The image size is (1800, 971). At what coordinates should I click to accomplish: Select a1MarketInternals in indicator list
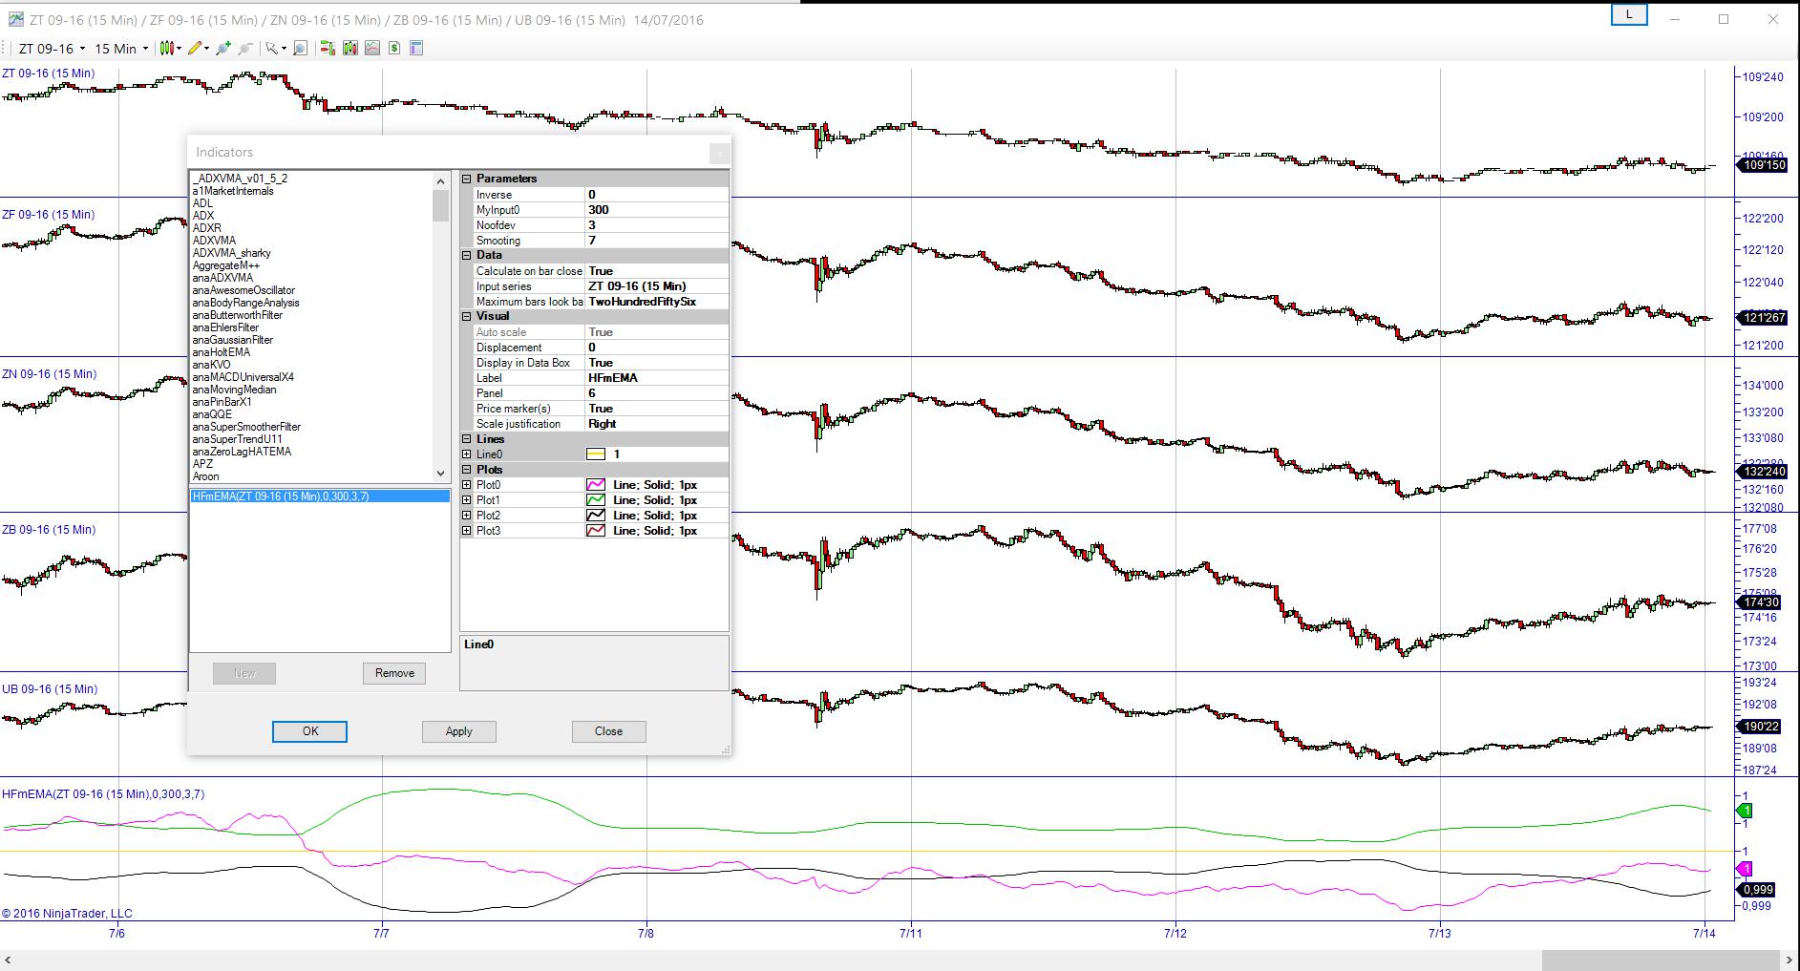click(x=233, y=191)
